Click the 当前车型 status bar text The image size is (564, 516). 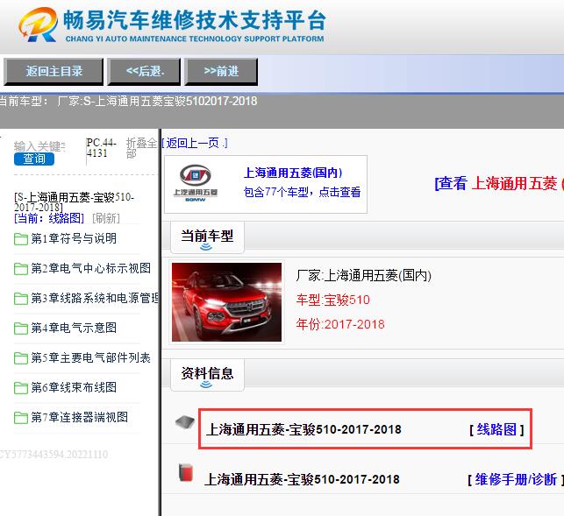(x=128, y=102)
